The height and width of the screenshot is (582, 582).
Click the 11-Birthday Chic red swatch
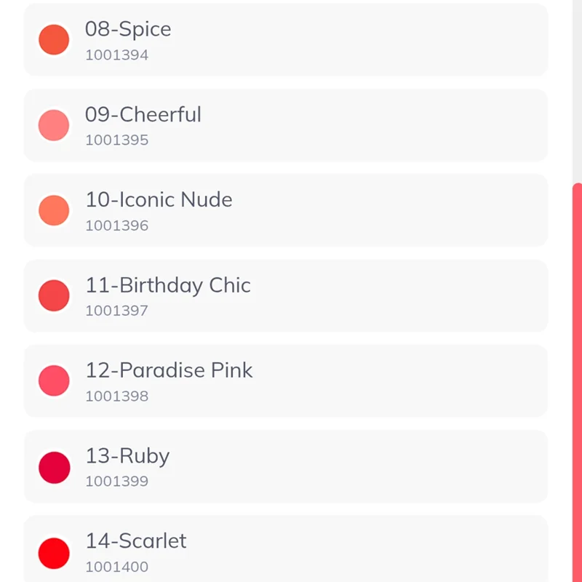coord(54,296)
